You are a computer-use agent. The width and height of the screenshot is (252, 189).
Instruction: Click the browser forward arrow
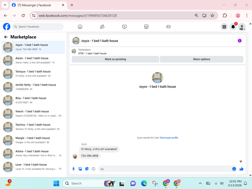pyautogui.click(x=14, y=16)
